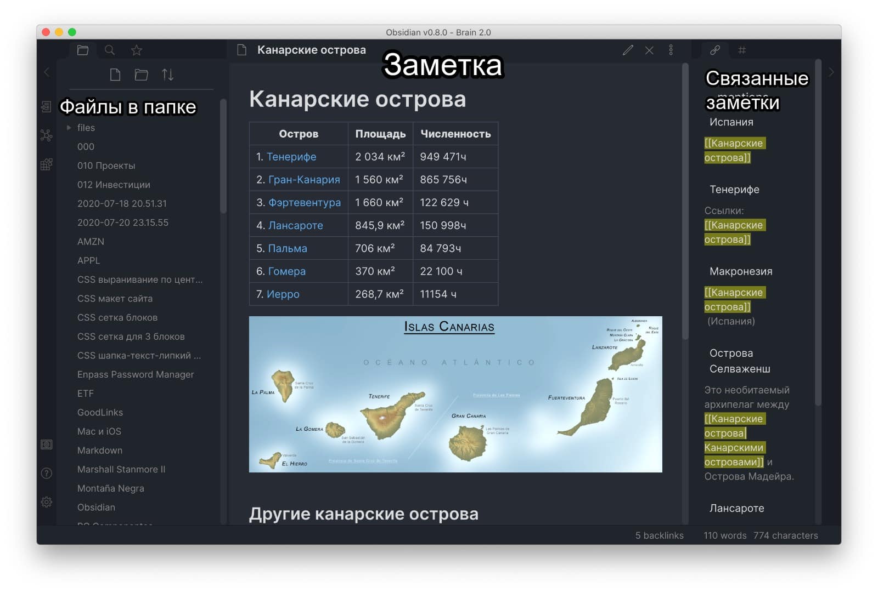Viewport: 878px width, 593px height.
Task: Open CSS сетка для 3 блоков note
Action: pos(131,337)
